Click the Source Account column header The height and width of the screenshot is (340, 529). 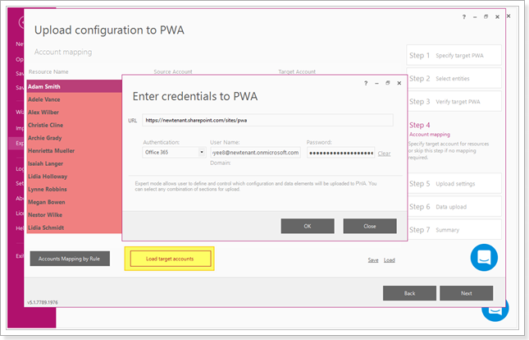tap(173, 71)
